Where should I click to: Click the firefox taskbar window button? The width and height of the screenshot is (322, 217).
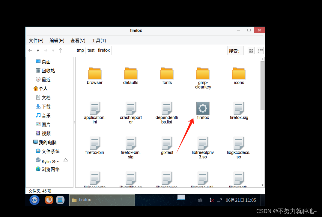tap(102, 200)
